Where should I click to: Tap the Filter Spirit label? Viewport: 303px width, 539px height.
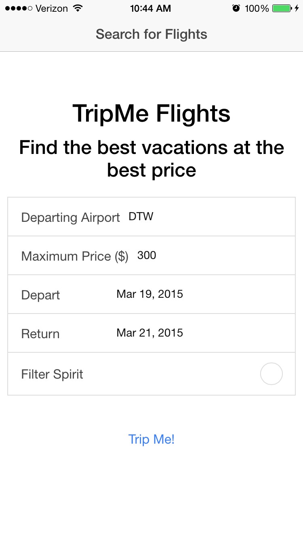(x=52, y=374)
